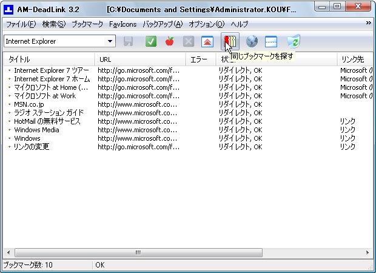
Task: Click bullet icon beside MSN.co.jp row
Action: [x=10, y=104]
